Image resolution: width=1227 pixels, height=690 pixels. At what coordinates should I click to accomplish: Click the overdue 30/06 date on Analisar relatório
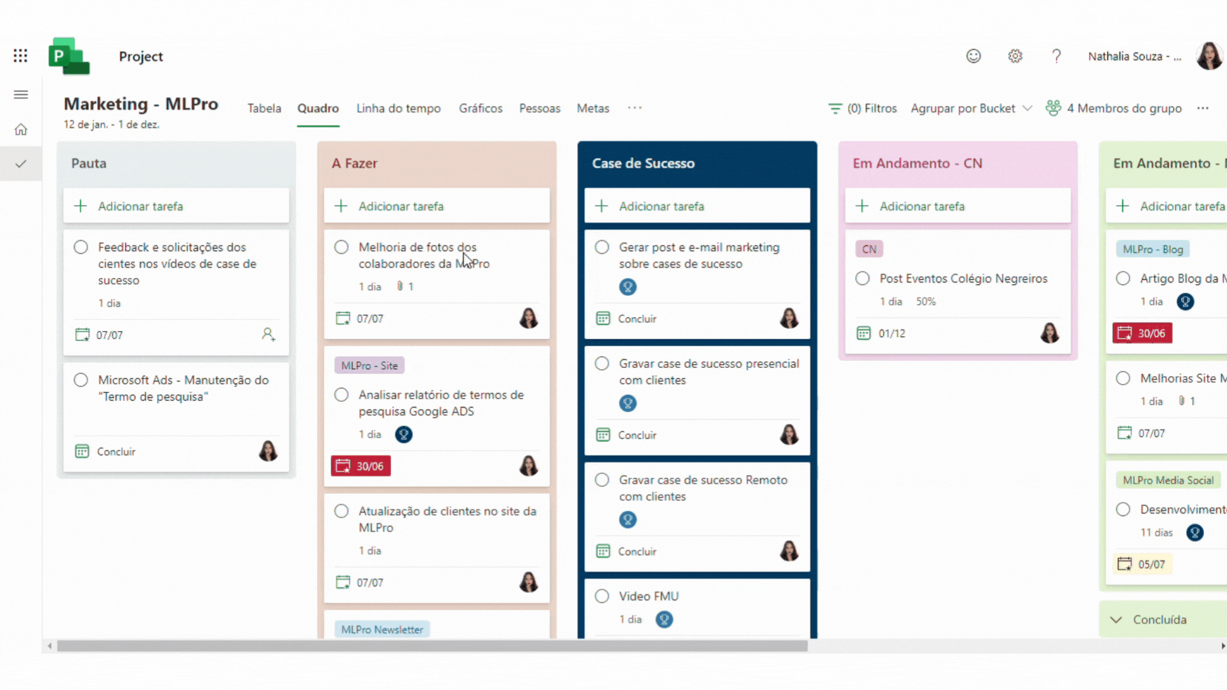[x=361, y=466]
